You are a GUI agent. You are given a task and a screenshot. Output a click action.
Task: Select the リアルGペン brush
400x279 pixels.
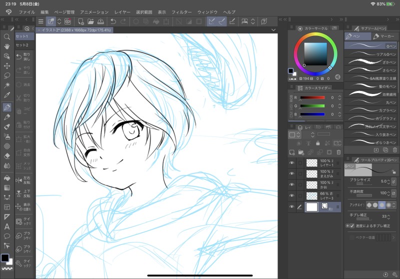tap(370, 54)
